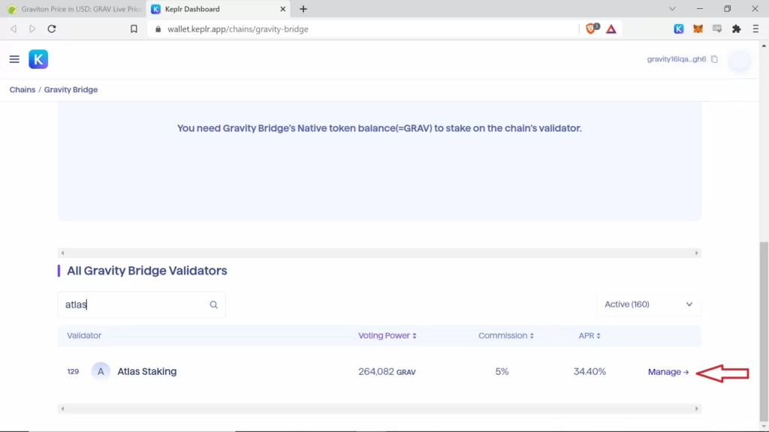Screen dimensions: 769x432
Task: Minimize the browser window
Action: click(700, 9)
